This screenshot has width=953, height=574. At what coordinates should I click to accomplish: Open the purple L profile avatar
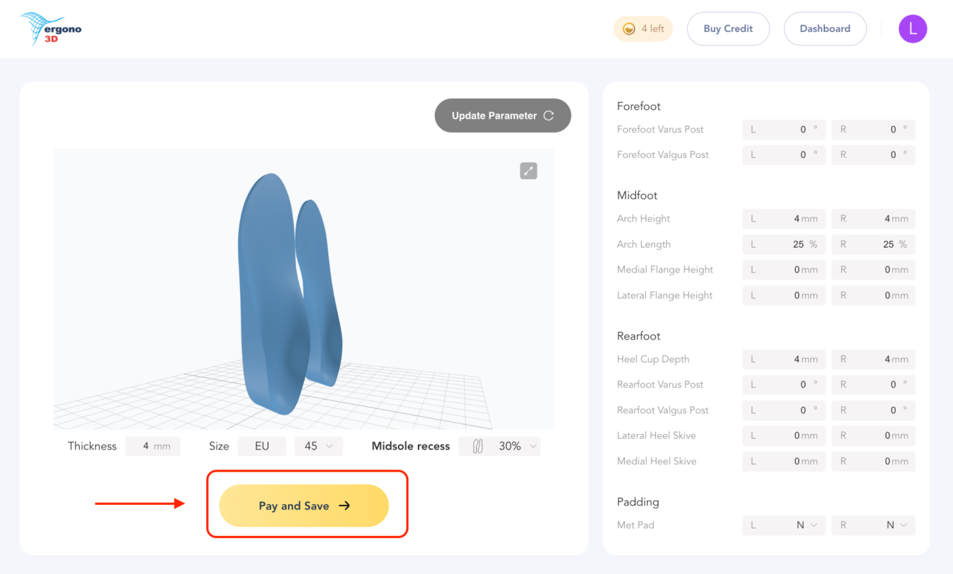(912, 29)
